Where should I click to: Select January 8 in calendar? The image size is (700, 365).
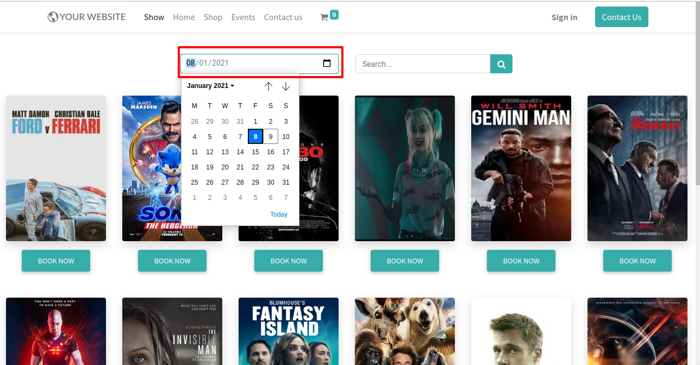tap(255, 137)
